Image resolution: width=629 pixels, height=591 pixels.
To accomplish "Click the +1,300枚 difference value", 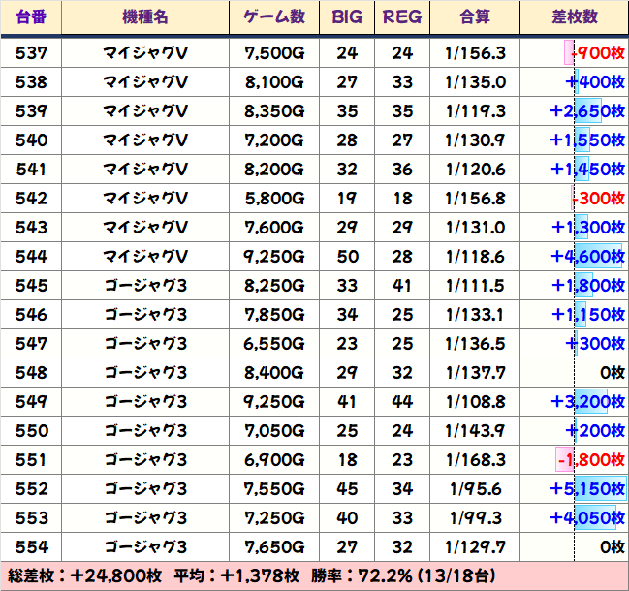I will 588,228.
